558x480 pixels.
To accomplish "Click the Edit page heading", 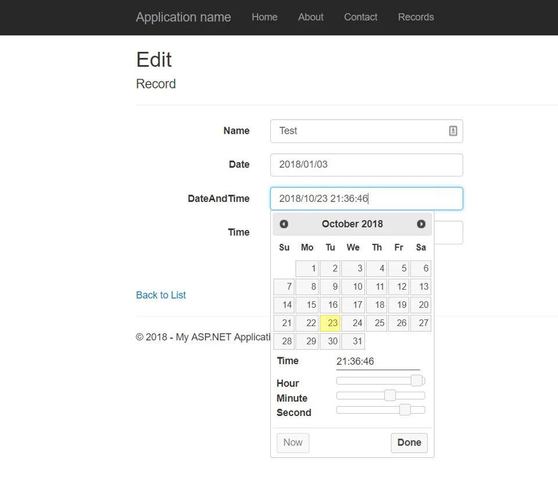I will (154, 59).
